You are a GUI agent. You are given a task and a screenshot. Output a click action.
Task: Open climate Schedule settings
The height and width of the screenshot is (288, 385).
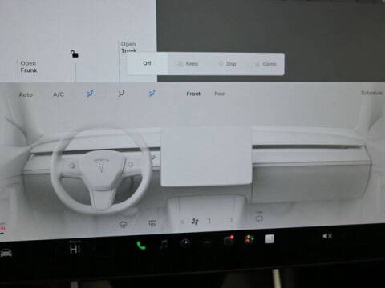[x=371, y=93]
